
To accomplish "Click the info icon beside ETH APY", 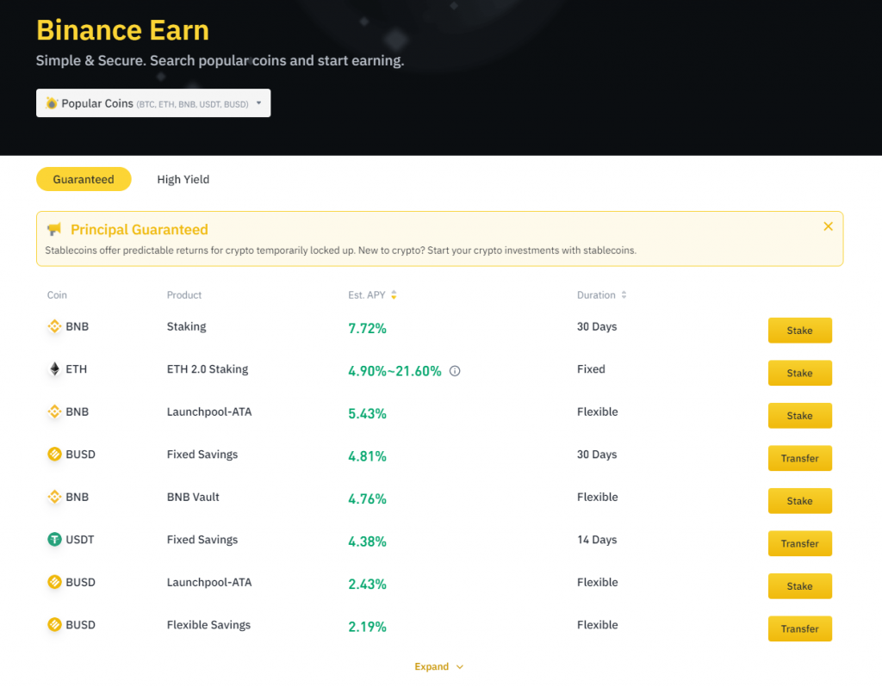I will [455, 371].
